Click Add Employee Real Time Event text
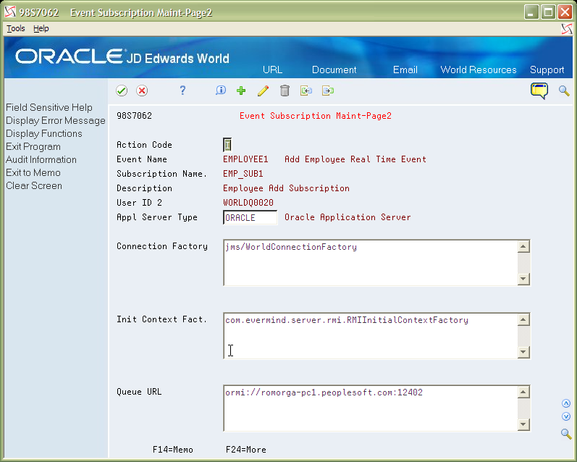 [355, 159]
